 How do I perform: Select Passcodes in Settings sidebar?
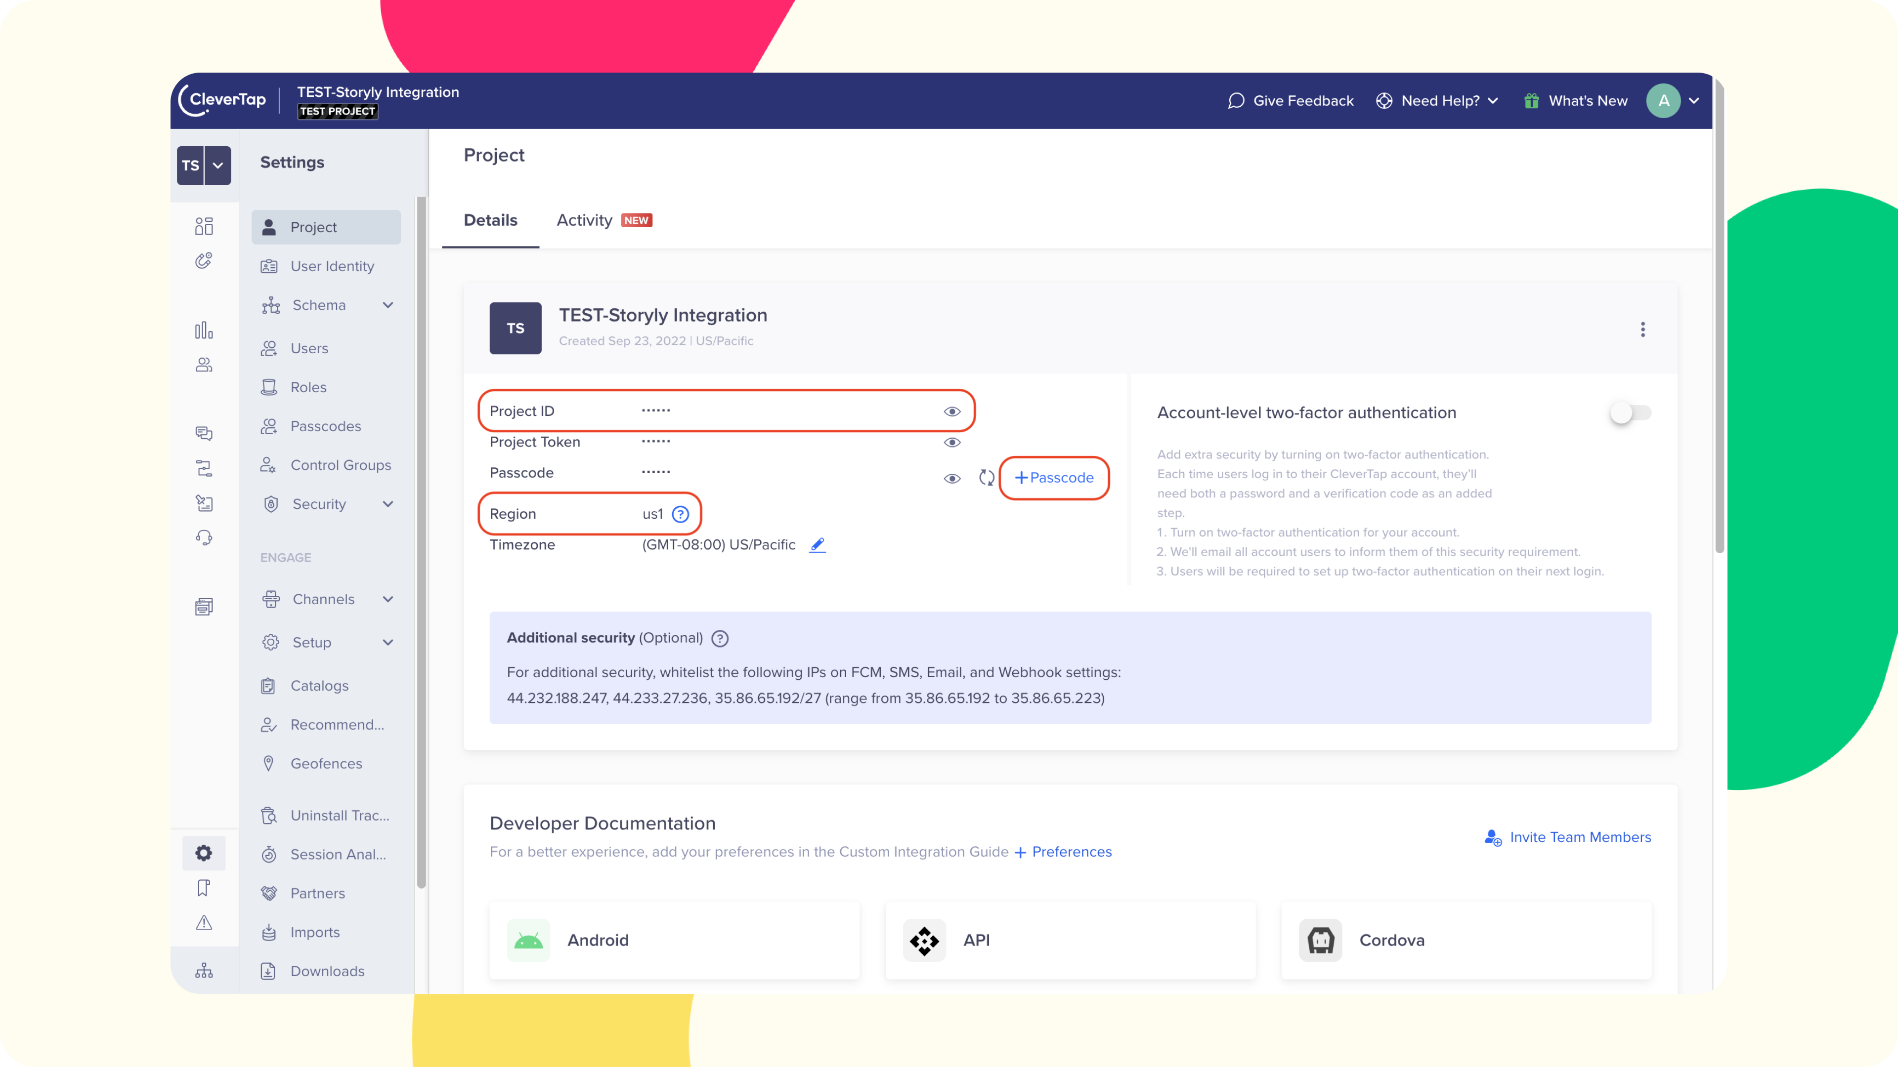(x=326, y=426)
